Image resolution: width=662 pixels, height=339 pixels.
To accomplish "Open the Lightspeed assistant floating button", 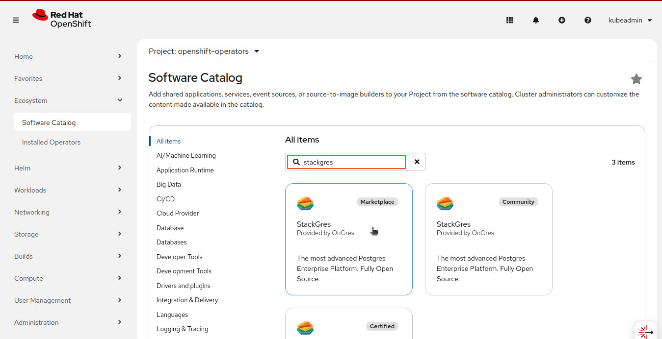I will pyautogui.click(x=645, y=331).
